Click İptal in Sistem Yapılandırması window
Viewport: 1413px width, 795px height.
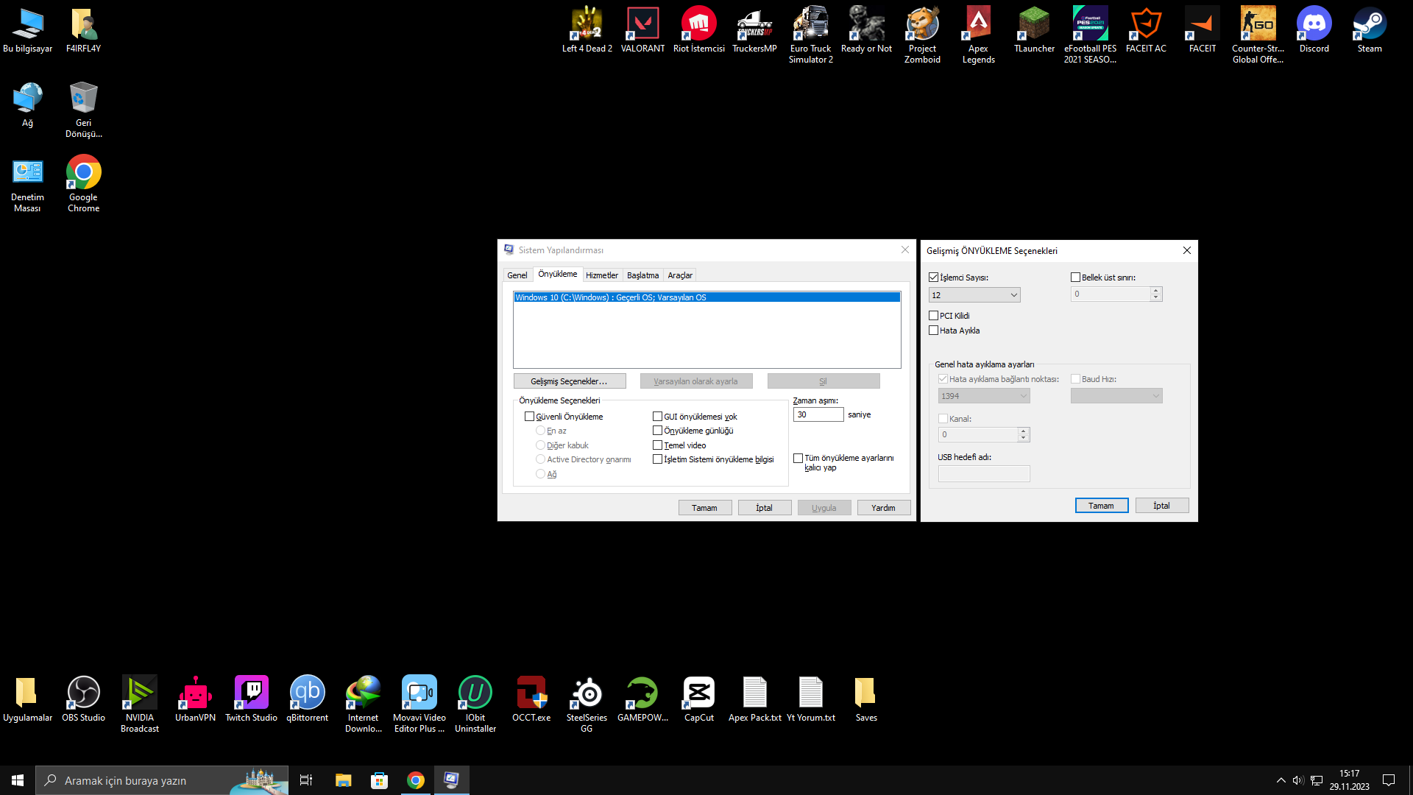click(x=765, y=508)
